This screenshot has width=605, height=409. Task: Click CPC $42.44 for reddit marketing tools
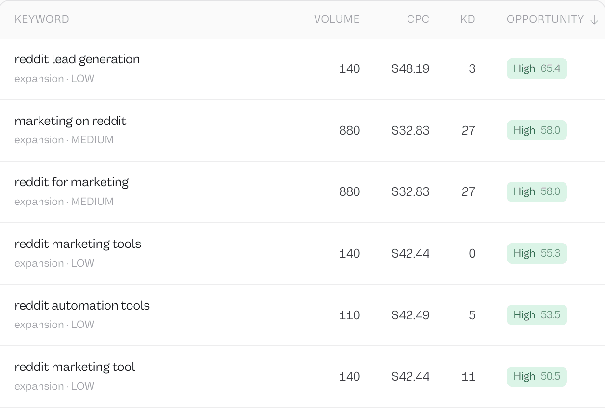(410, 254)
